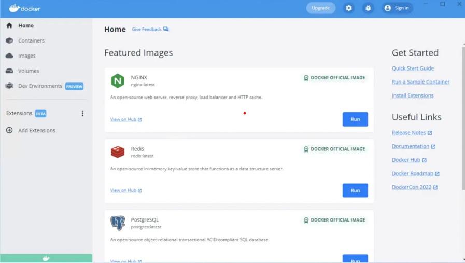Click the NGINX logo
Image resolution: width=465 pixels, height=263 pixels.
(118, 81)
